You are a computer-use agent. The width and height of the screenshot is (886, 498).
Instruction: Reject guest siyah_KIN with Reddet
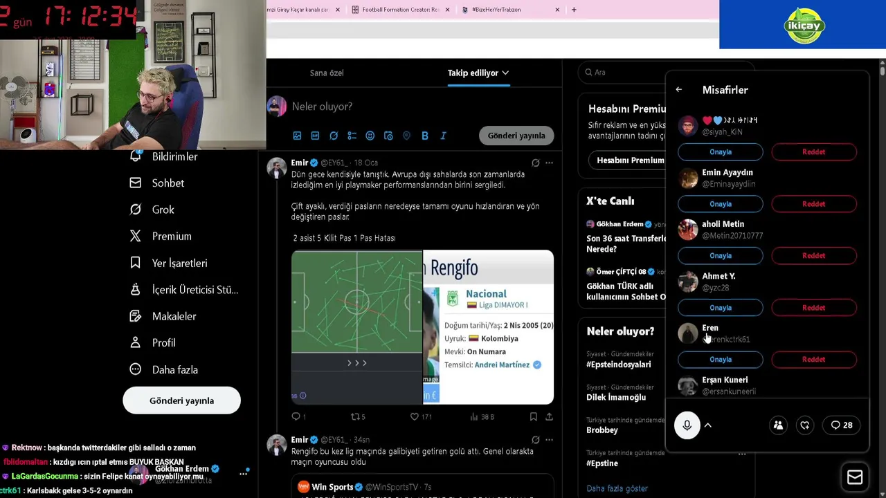(814, 151)
